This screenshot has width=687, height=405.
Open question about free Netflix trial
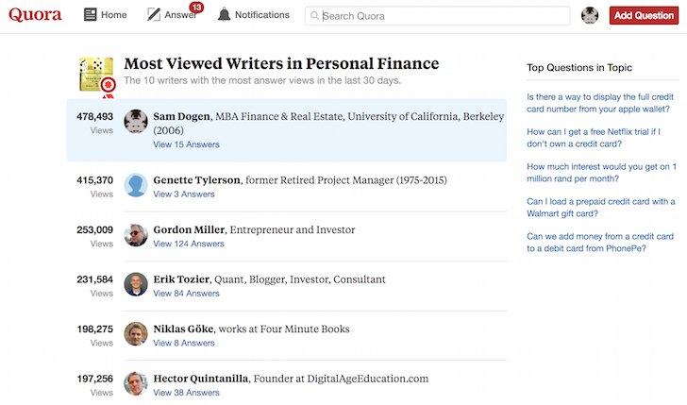coord(594,138)
